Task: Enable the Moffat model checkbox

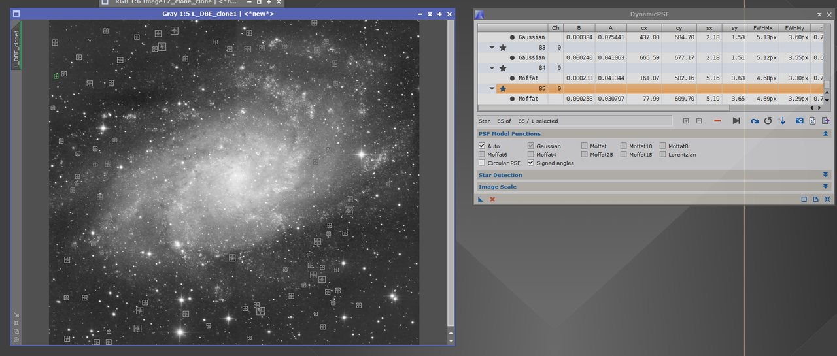Action: click(x=585, y=146)
